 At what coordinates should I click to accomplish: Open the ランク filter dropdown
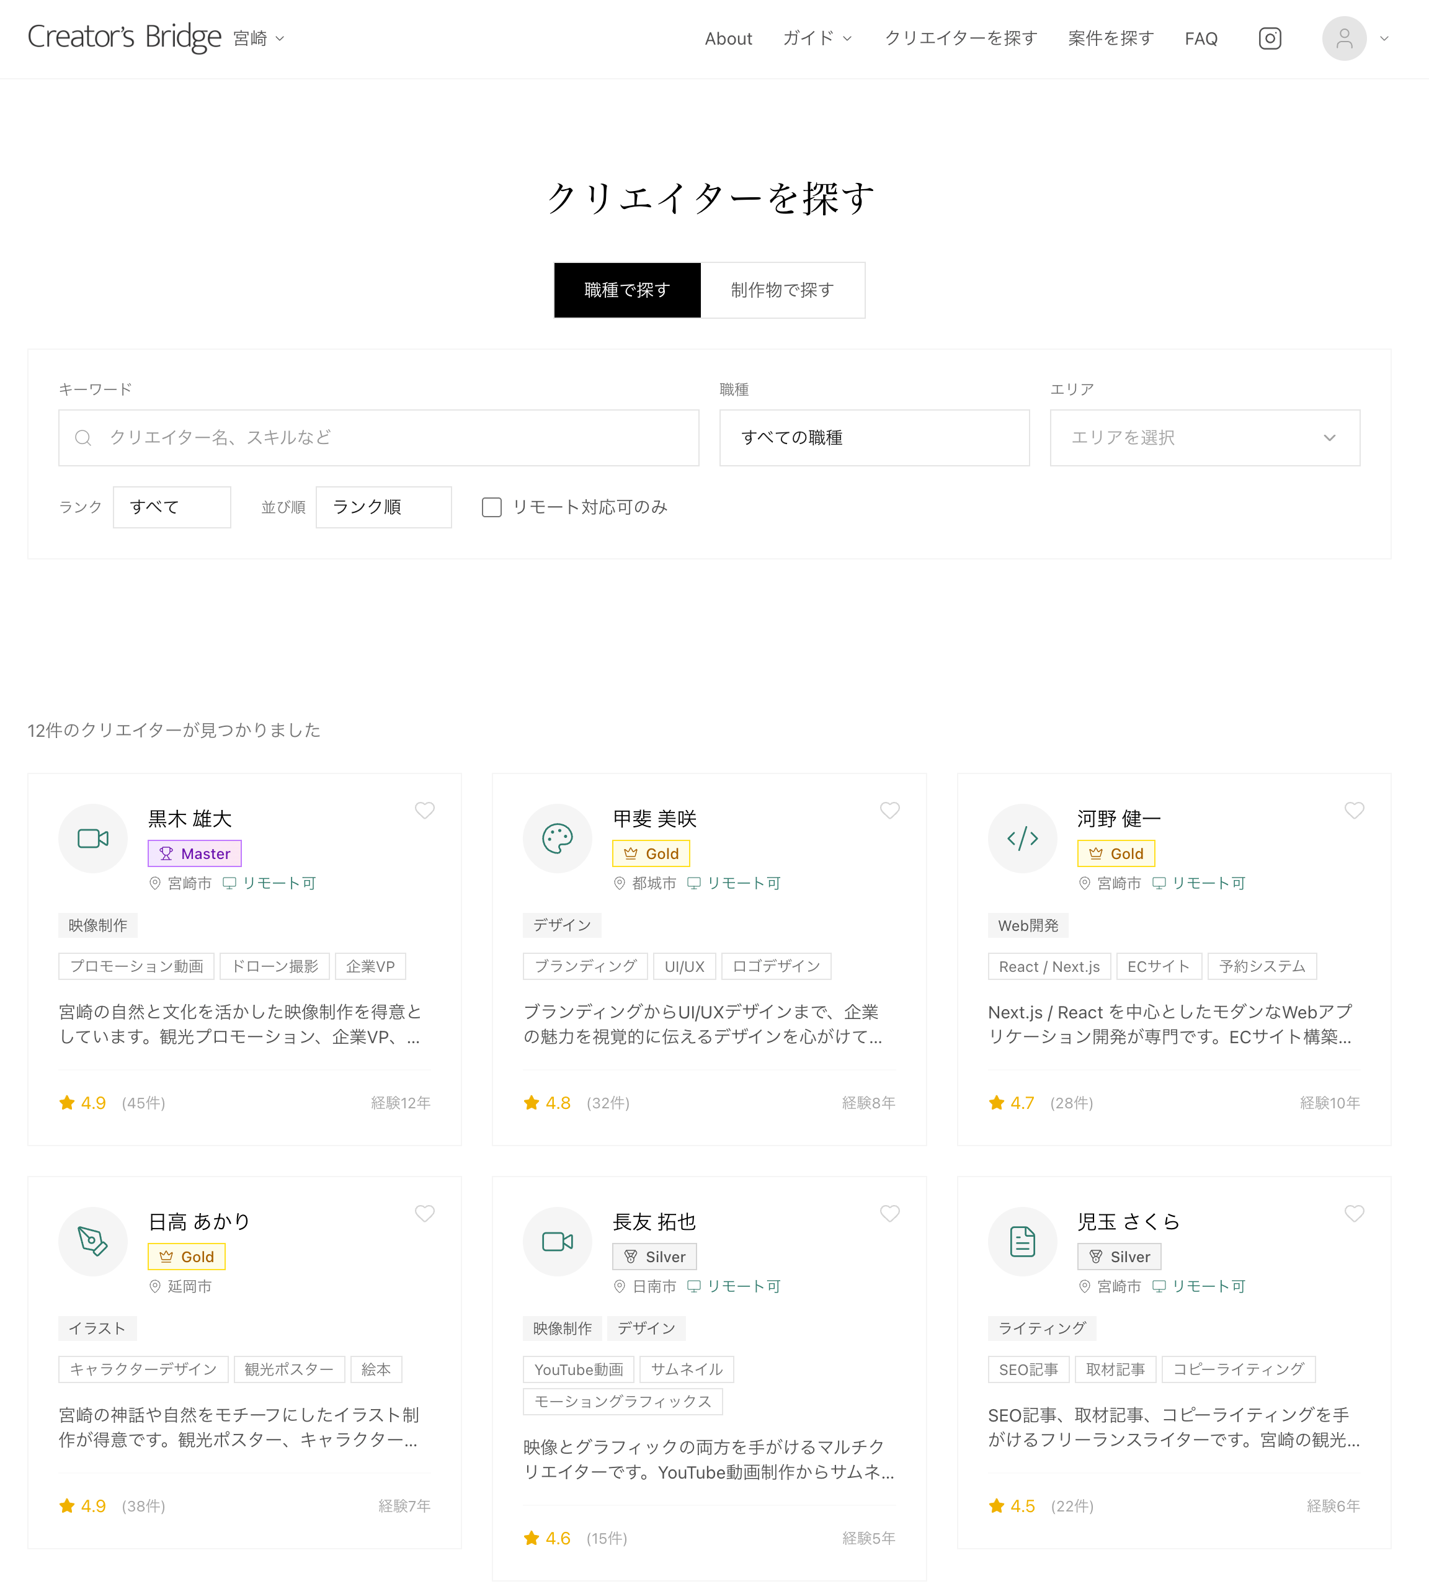pyautogui.click(x=171, y=507)
